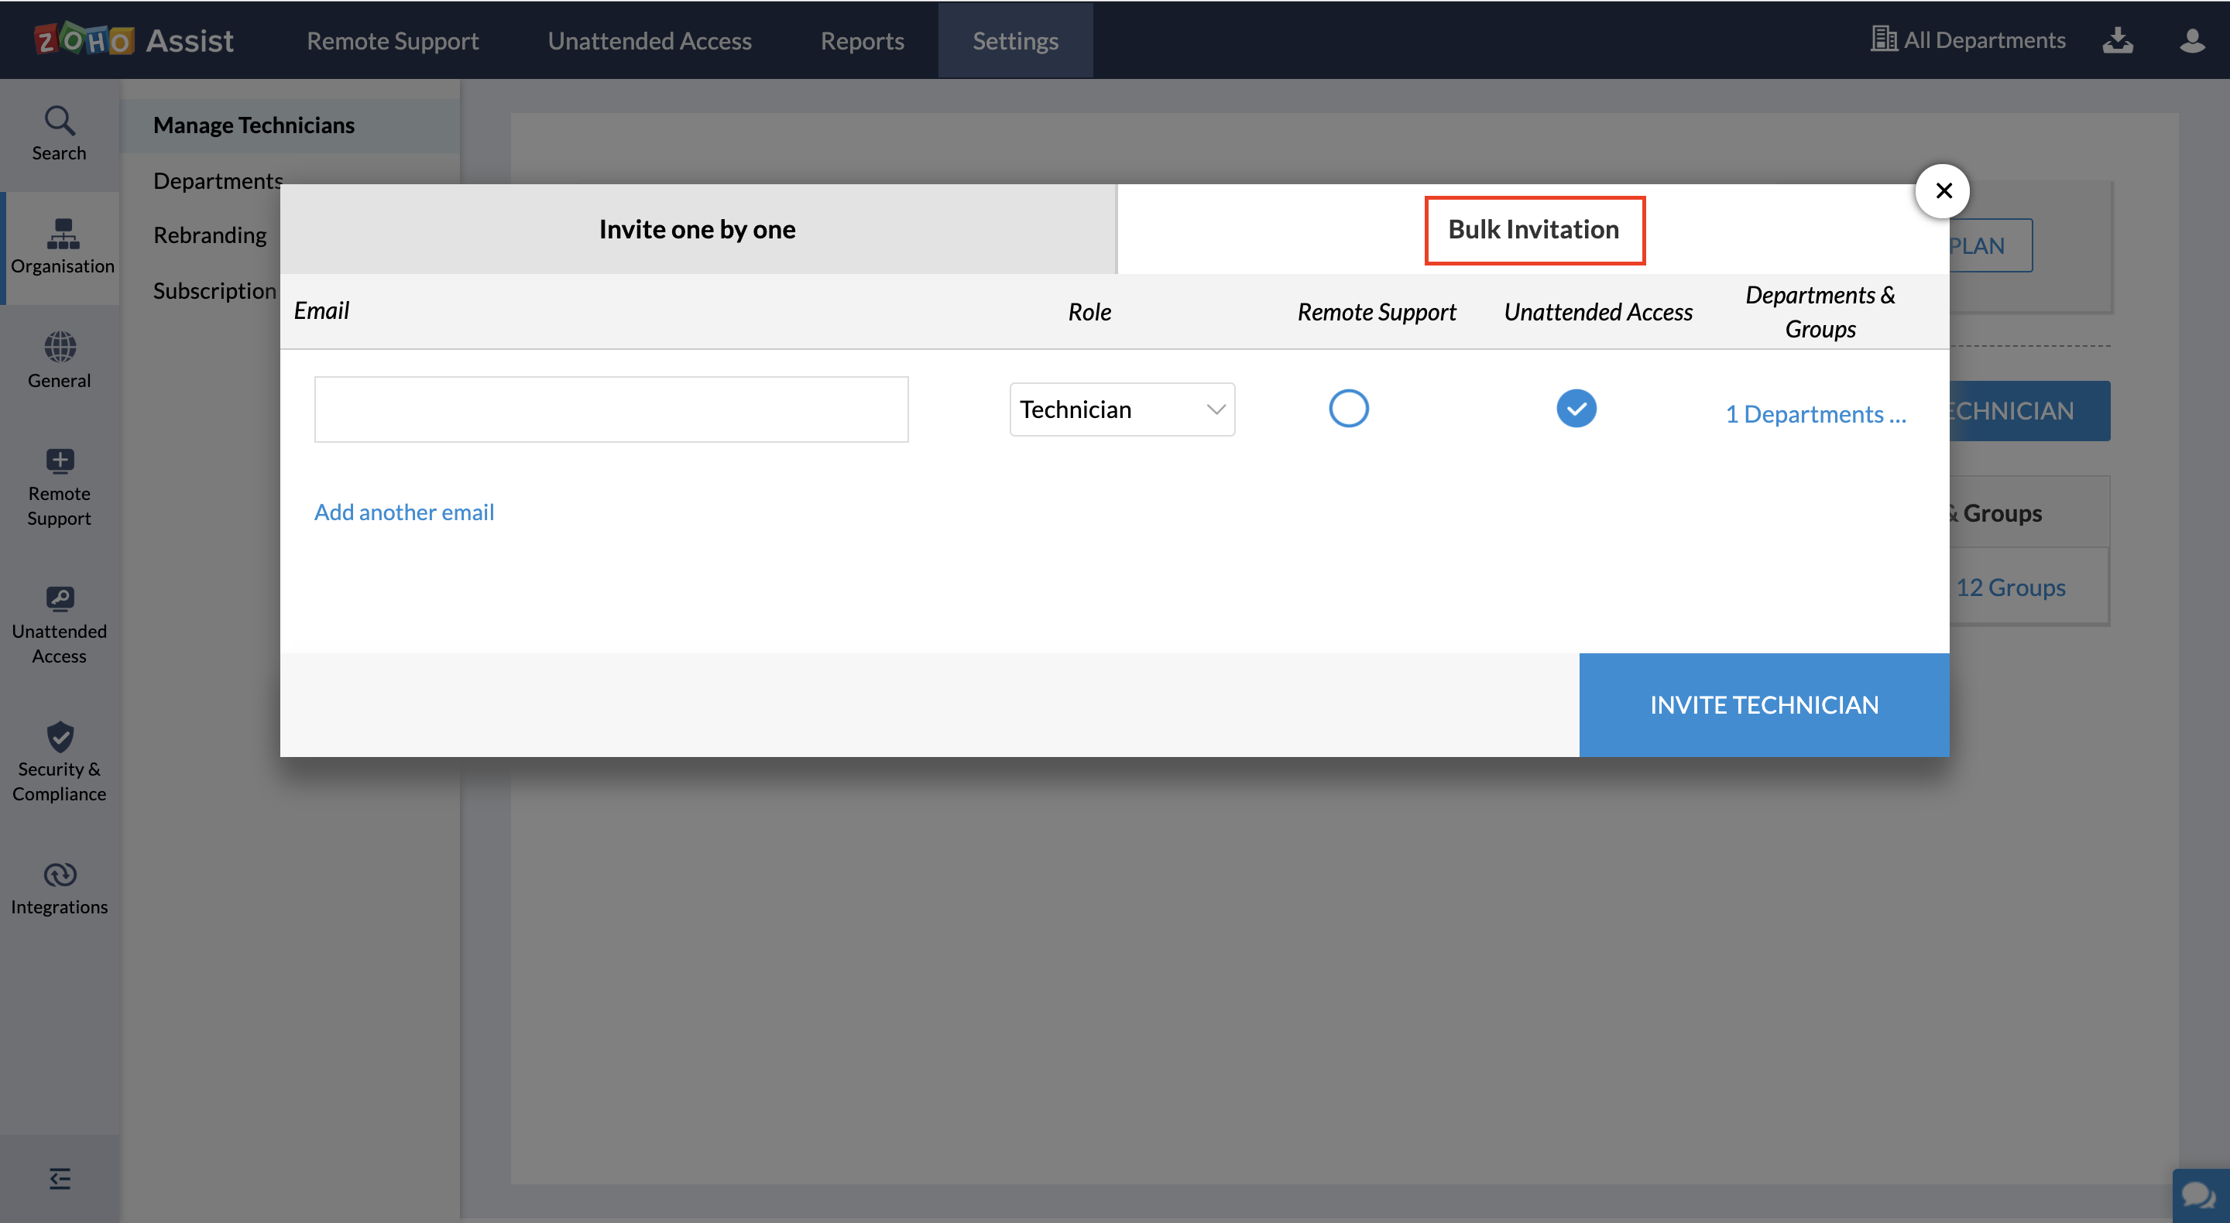Click the email input field
Viewport: 2230px width, 1223px height.
pos(610,409)
